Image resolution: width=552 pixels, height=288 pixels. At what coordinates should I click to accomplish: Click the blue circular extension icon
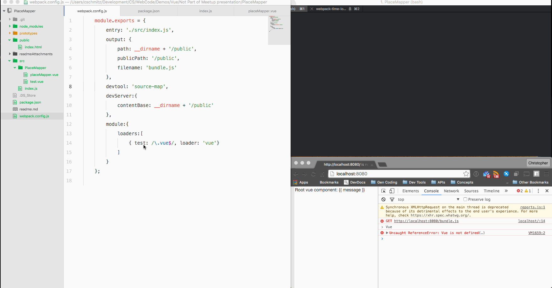pyautogui.click(x=506, y=174)
